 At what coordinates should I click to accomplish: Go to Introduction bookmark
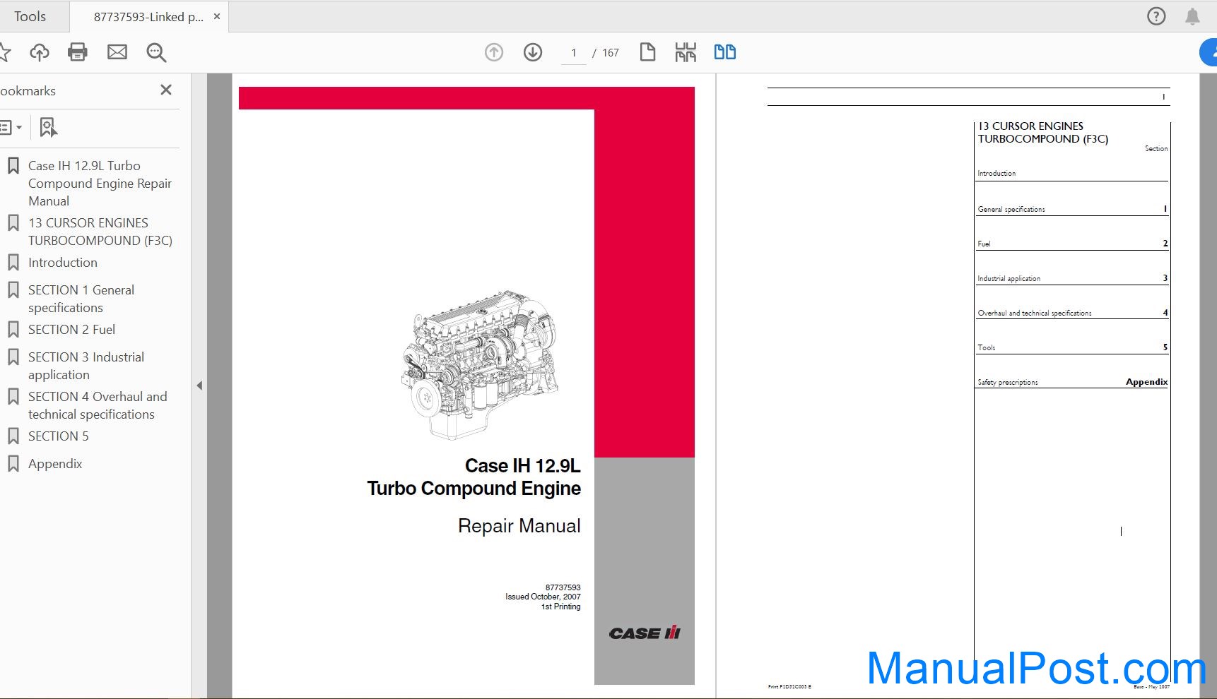pyautogui.click(x=63, y=263)
